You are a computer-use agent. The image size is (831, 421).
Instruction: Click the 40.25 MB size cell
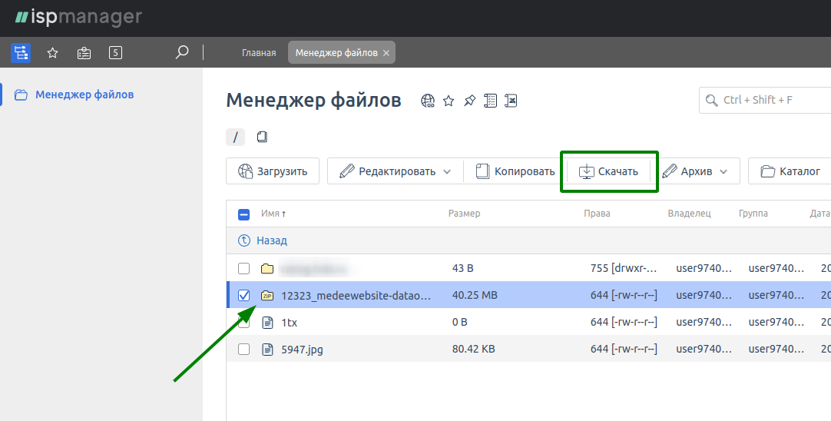click(475, 295)
